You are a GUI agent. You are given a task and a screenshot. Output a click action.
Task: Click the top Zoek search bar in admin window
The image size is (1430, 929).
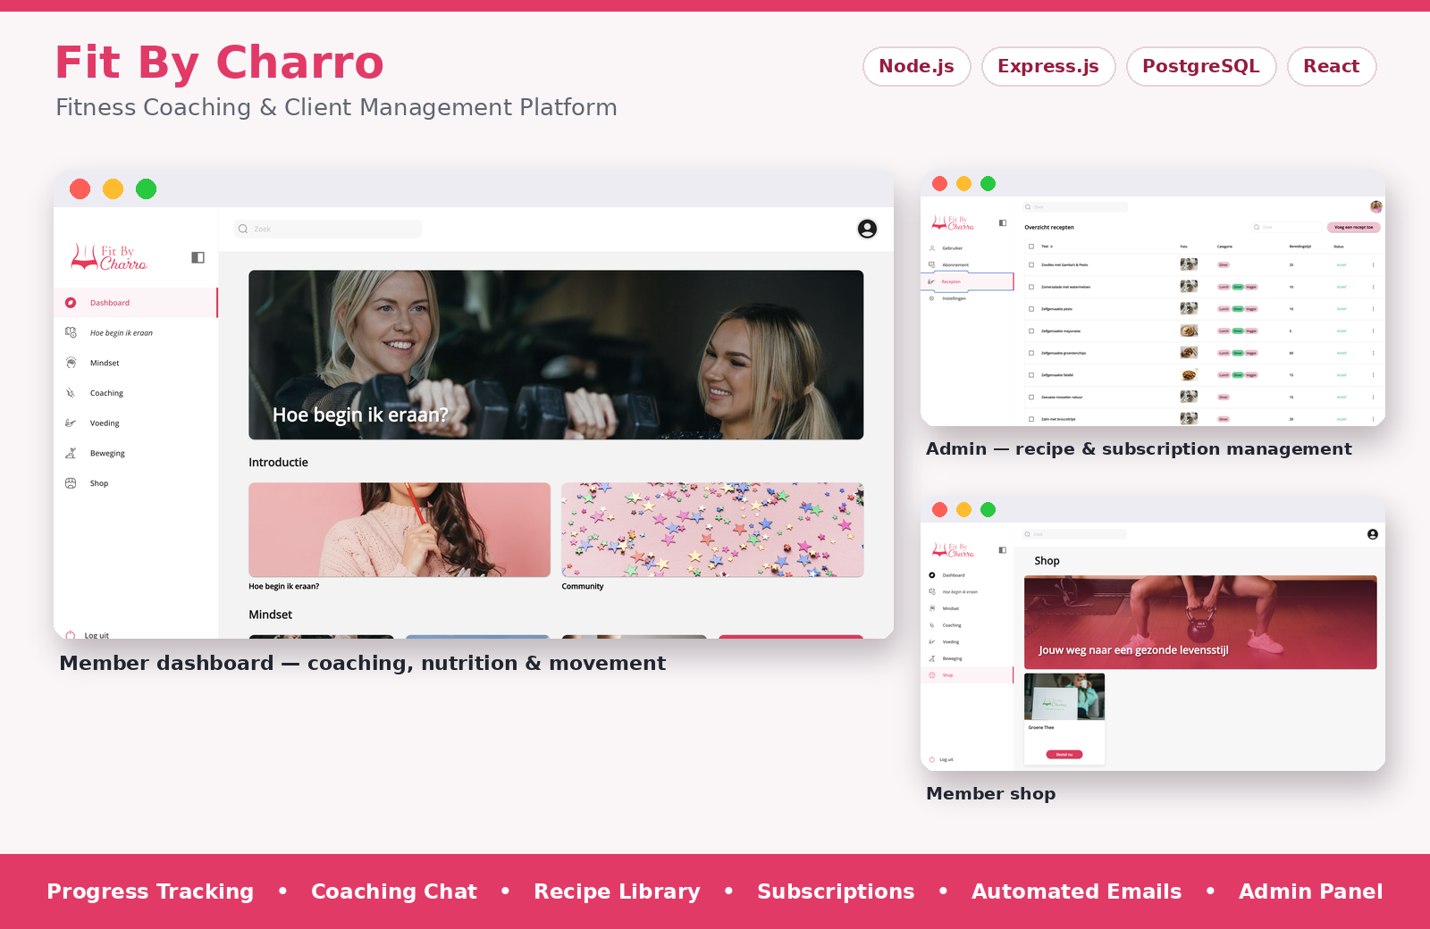click(x=1075, y=206)
